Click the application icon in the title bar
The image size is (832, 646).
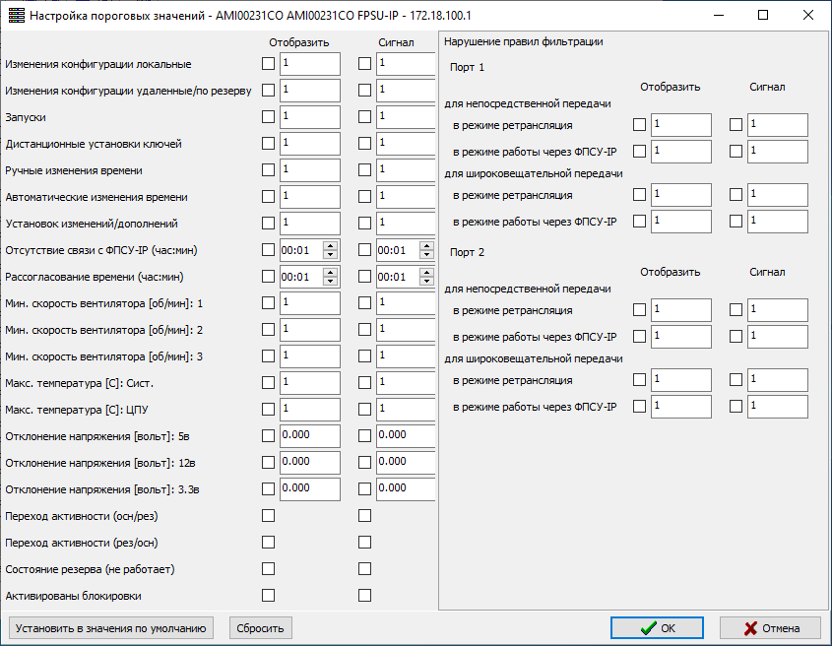click(x=16, y=16)
